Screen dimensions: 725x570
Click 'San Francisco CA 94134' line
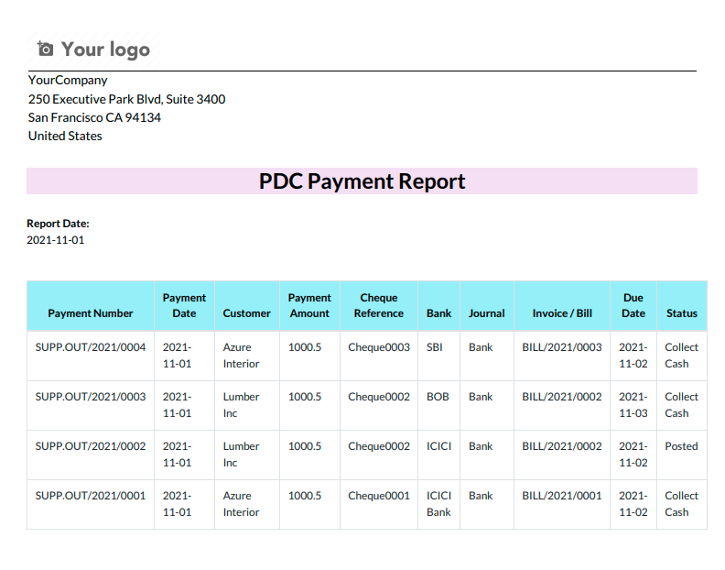point(94,117)
